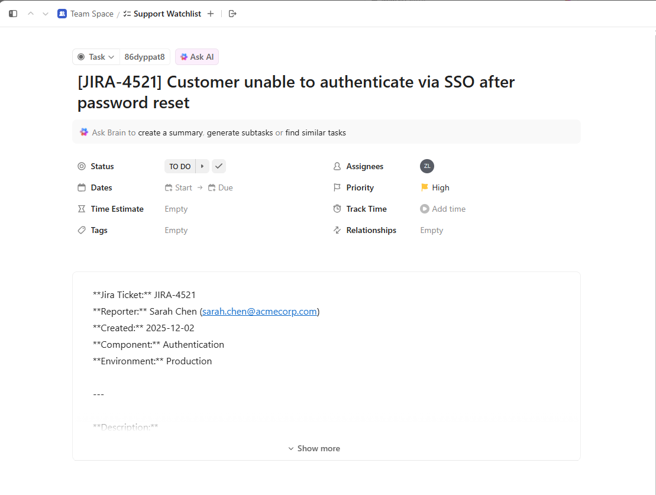Toggle the High priority flag
The height and width of the screenshot is (495, 656).
(x=424, y=187)
